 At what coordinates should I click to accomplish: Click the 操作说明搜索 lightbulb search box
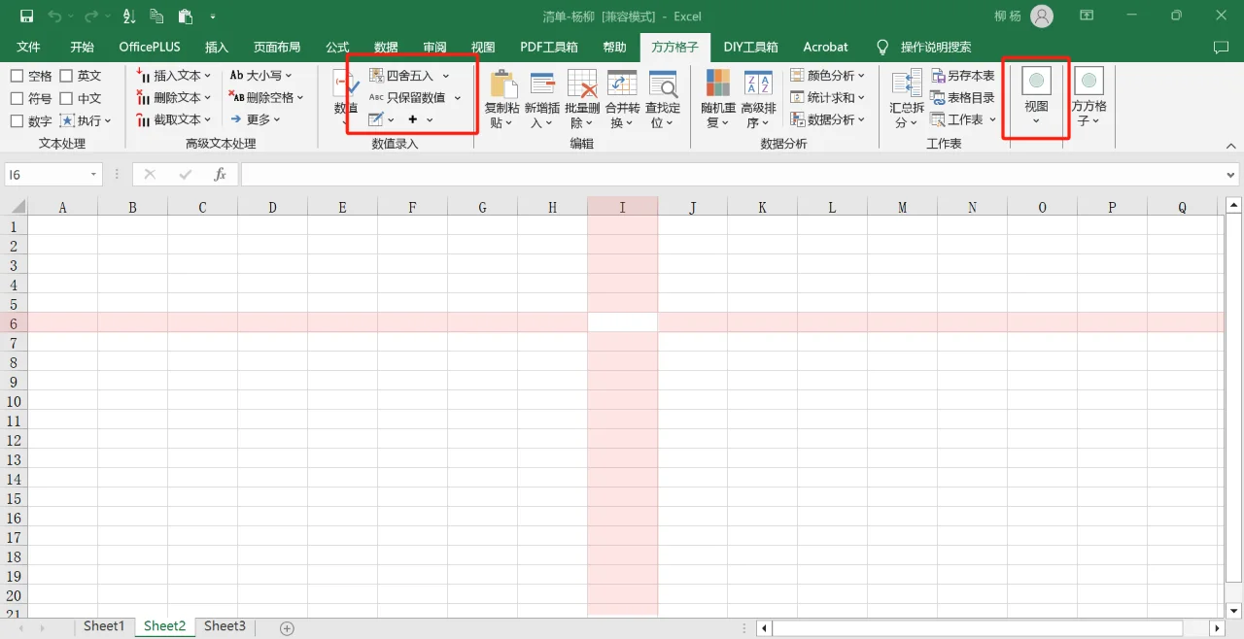click(923, 47)
